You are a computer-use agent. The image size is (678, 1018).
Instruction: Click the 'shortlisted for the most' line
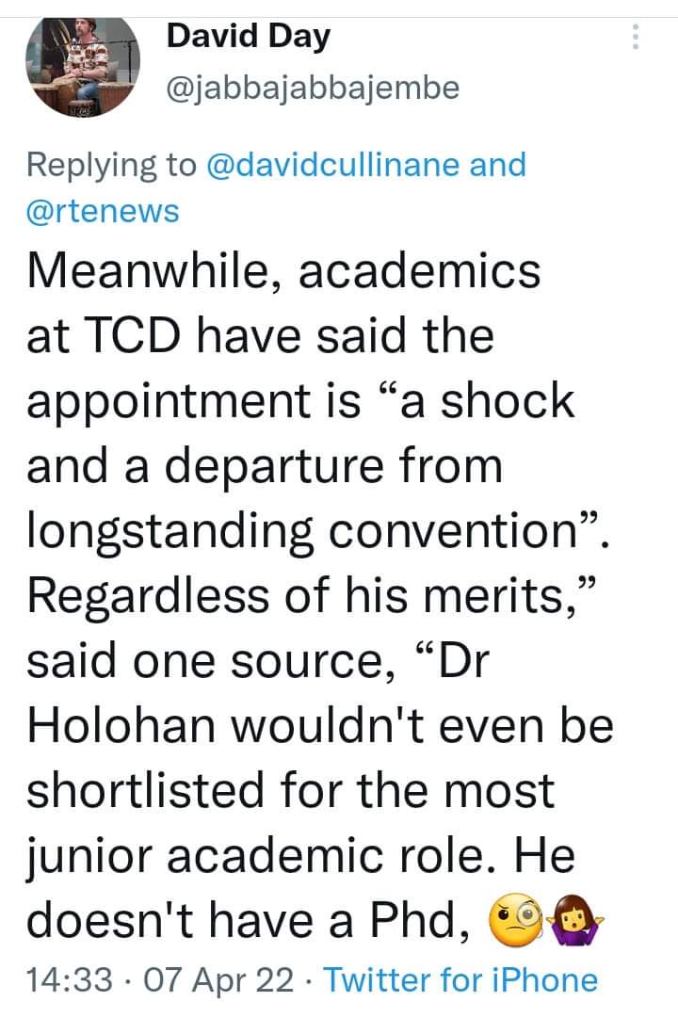pos(290,790)
